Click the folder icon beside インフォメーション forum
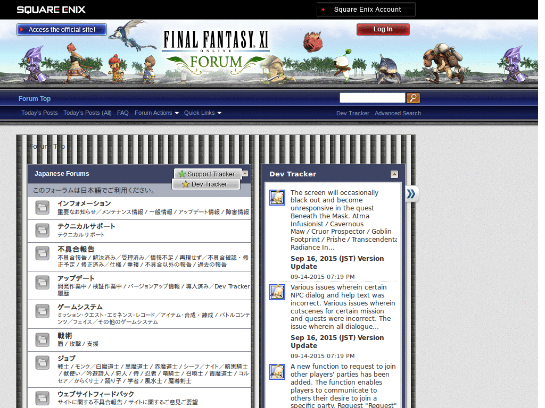This screenshot has height=408, width=545. click(42, 208)
